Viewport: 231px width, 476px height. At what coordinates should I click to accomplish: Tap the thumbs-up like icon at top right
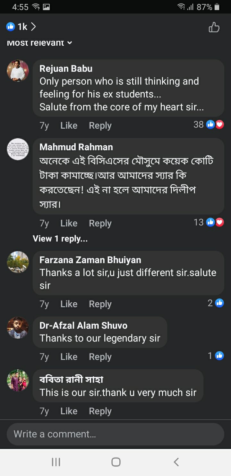coord(214,27)
